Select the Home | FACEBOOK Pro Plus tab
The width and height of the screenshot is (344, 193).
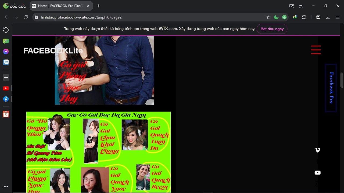click(x=61, y=6)
